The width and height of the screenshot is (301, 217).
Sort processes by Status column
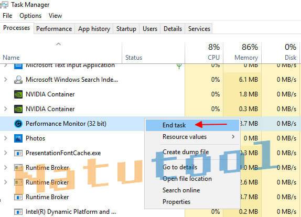[x=153, y=53]
